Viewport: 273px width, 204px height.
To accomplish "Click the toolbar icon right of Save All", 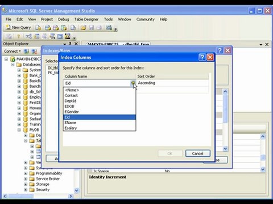I will 109,28.
